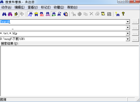Maximize the 搜索和替换 window
Viewport: 140px width, 102px height.
click(x=127, y=2)
